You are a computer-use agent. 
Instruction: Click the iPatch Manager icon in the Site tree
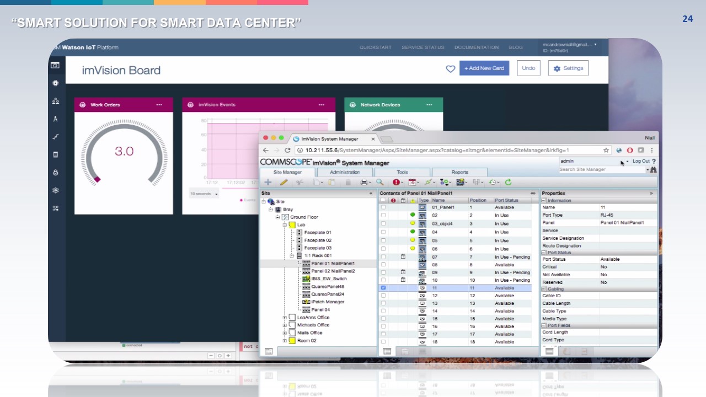pos(306,302)
